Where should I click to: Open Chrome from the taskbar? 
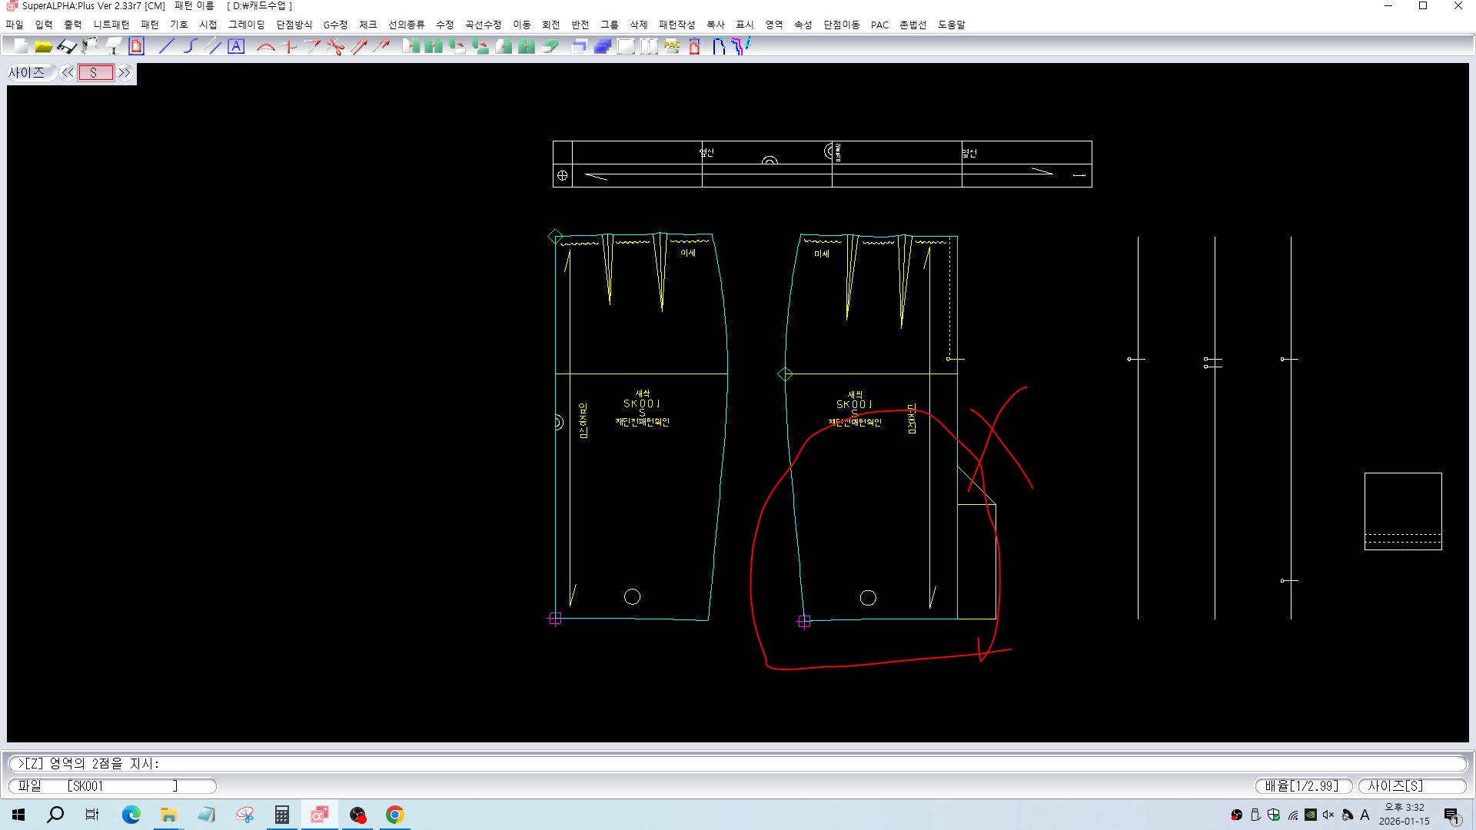394,815
